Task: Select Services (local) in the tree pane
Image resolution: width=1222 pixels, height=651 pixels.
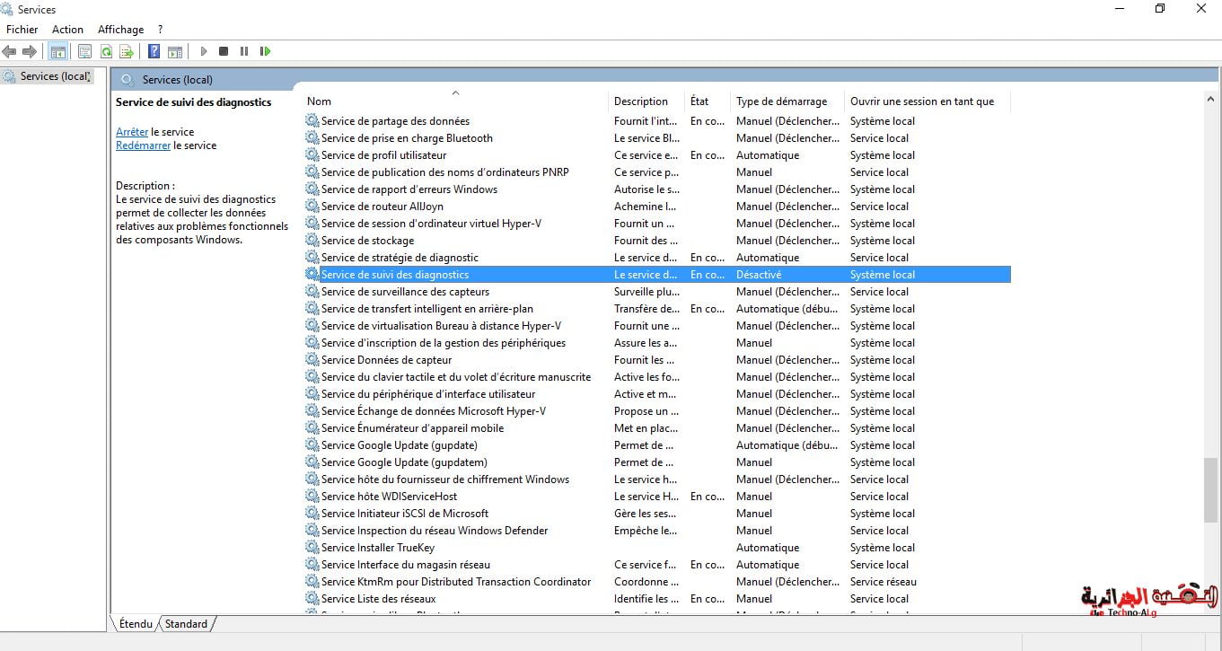Action: pos(56,76)
